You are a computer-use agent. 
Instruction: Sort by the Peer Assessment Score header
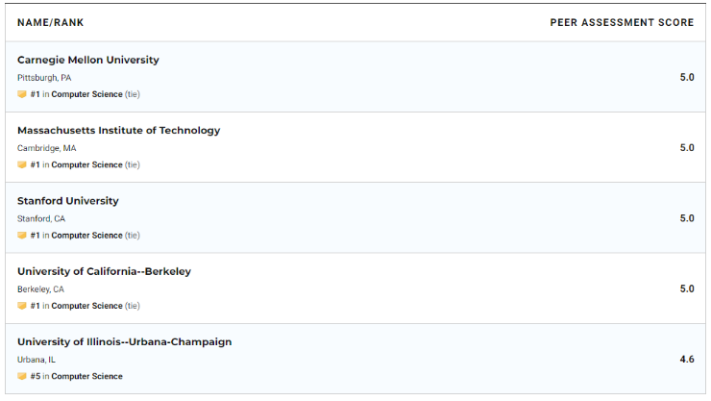tap(622, 22)
